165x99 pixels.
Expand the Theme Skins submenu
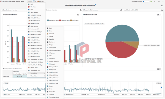pos(36,76)
